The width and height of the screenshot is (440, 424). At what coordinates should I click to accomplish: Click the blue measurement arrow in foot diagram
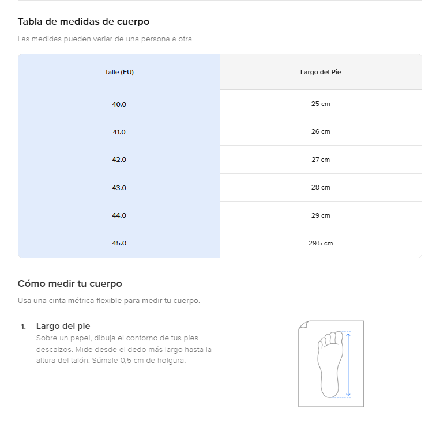point(348,364)
